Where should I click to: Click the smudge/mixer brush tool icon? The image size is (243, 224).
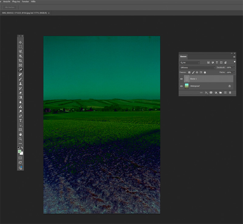click(x=20, y=107)
